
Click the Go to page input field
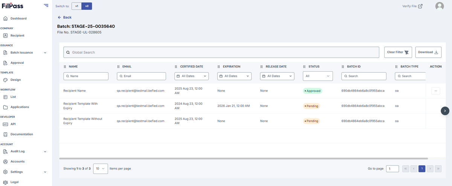[392, 169]
